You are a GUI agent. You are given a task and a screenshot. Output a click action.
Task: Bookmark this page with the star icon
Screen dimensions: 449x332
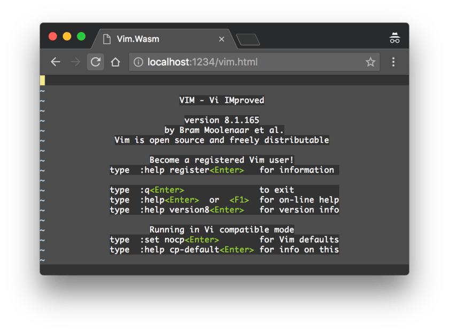pyautogui.click(x=370, y=62)
